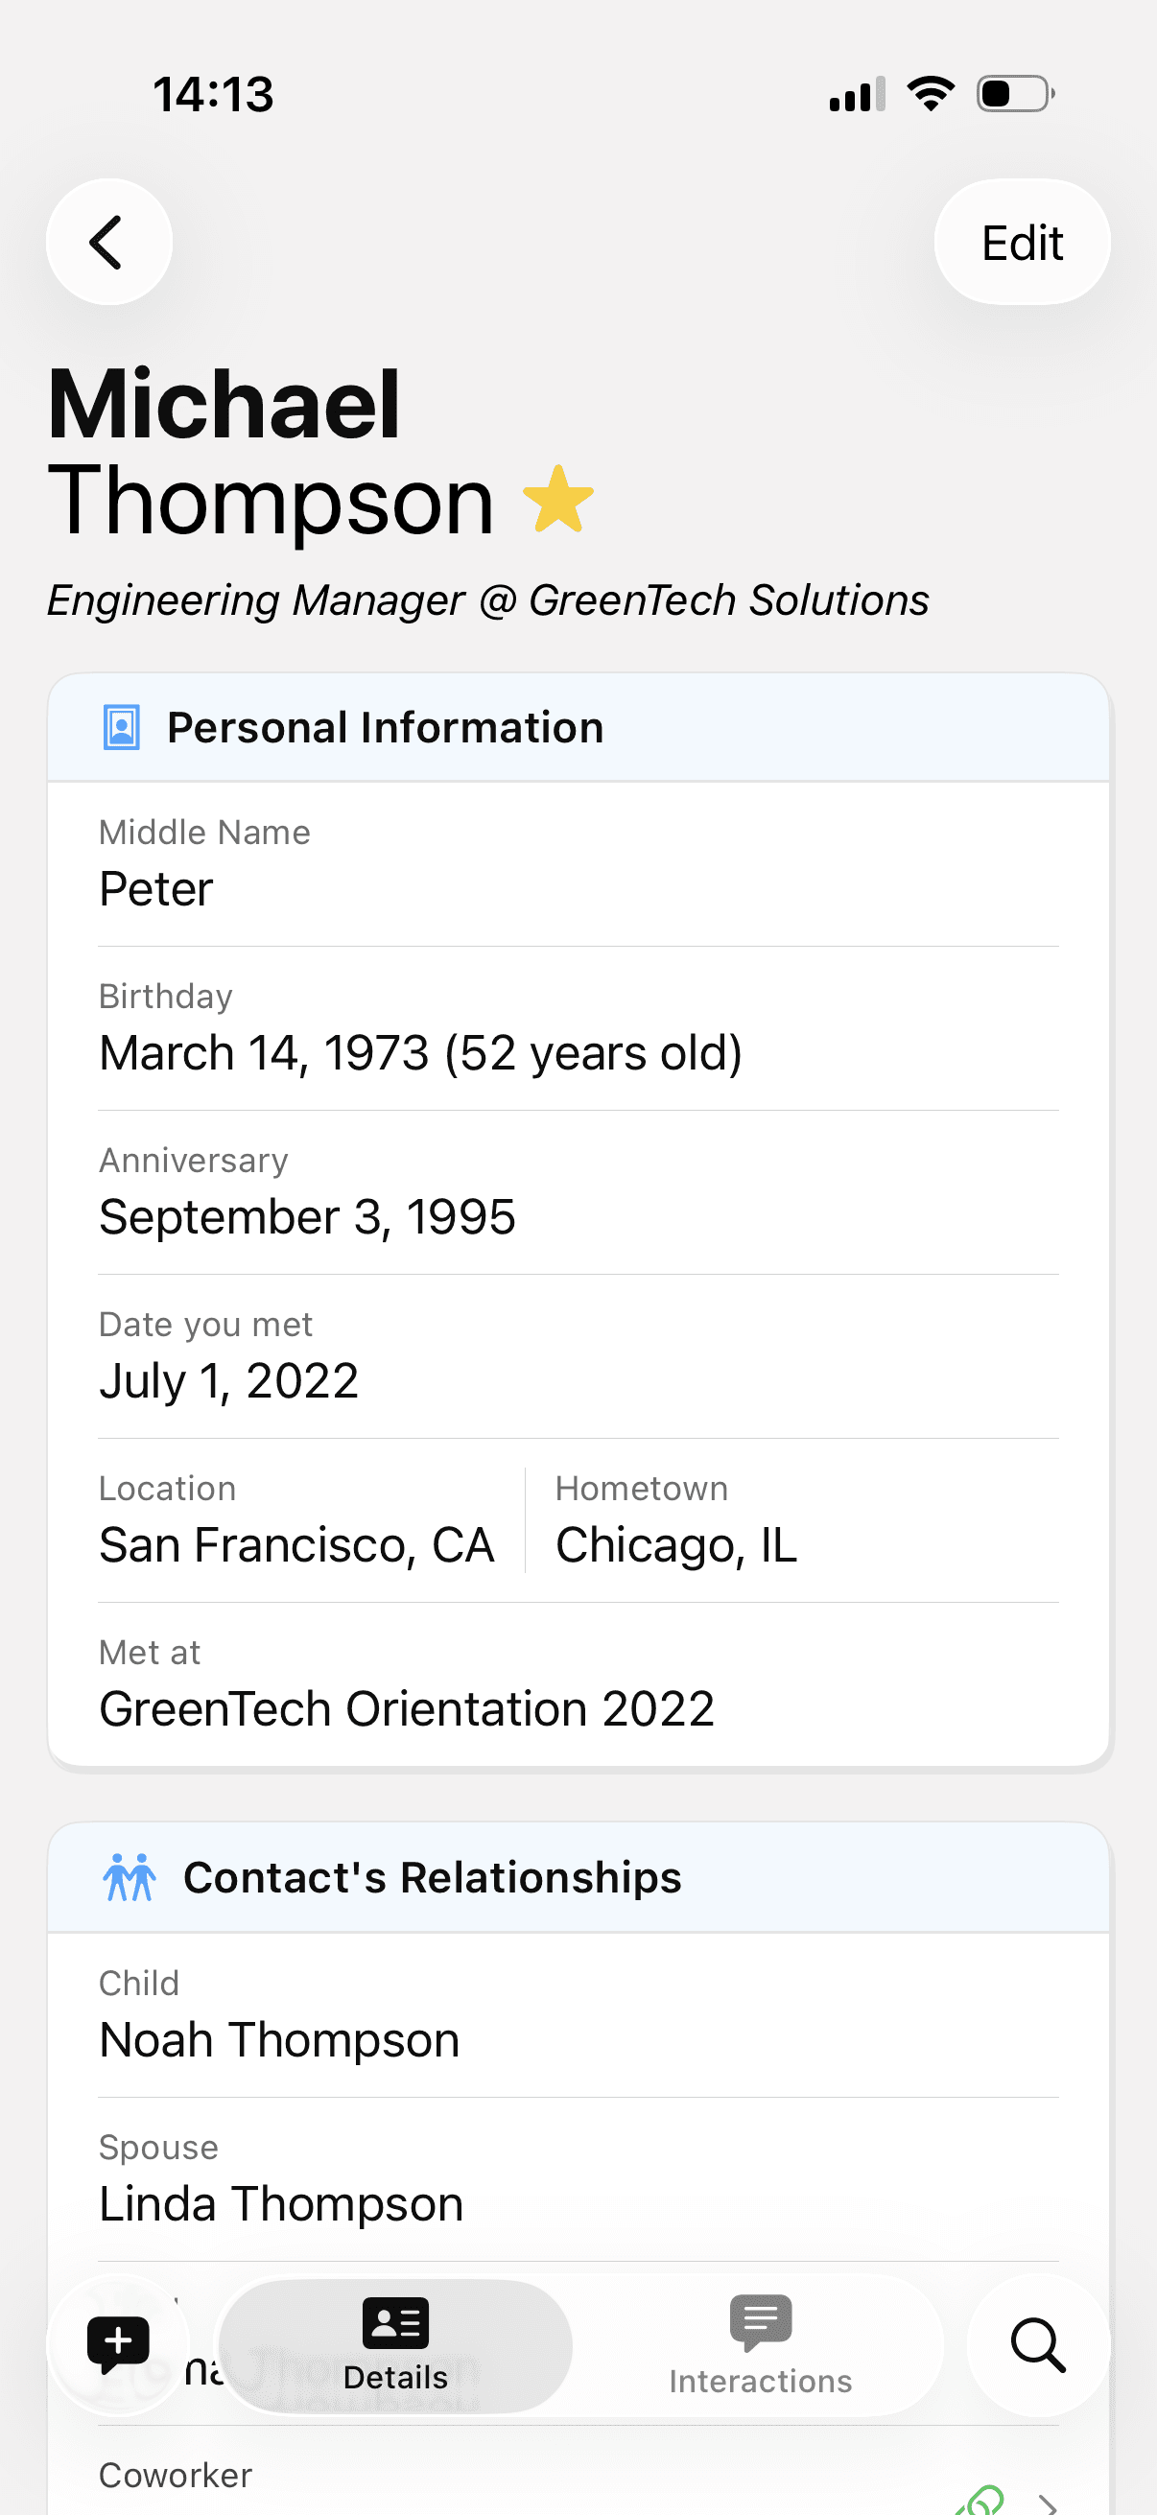Switch to the Details tab
1157x2515 pixels.
[x=395, y=2344]
